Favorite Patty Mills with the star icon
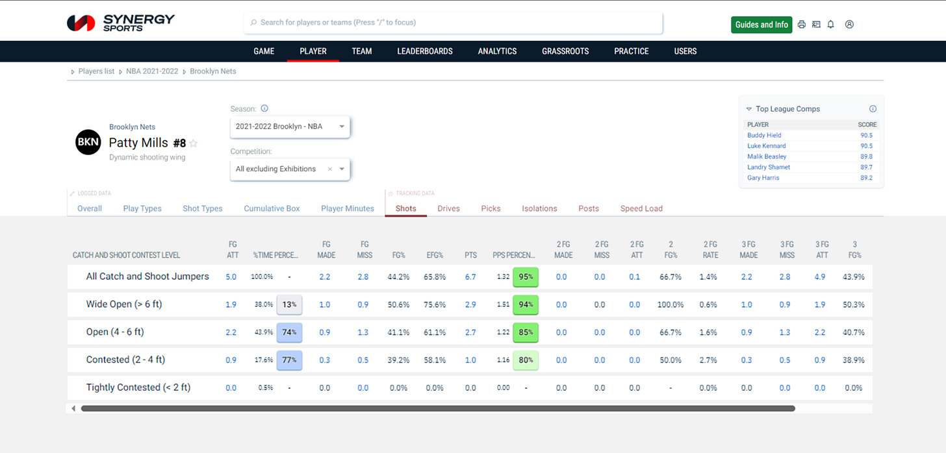 click(193, 143)
